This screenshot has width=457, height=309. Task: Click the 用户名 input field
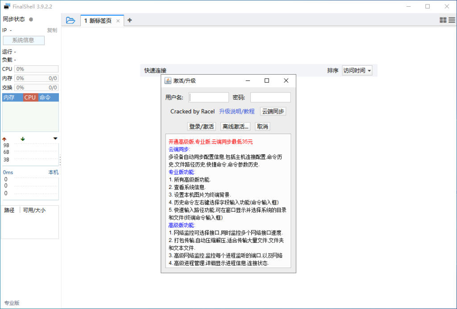coord(208,97)
